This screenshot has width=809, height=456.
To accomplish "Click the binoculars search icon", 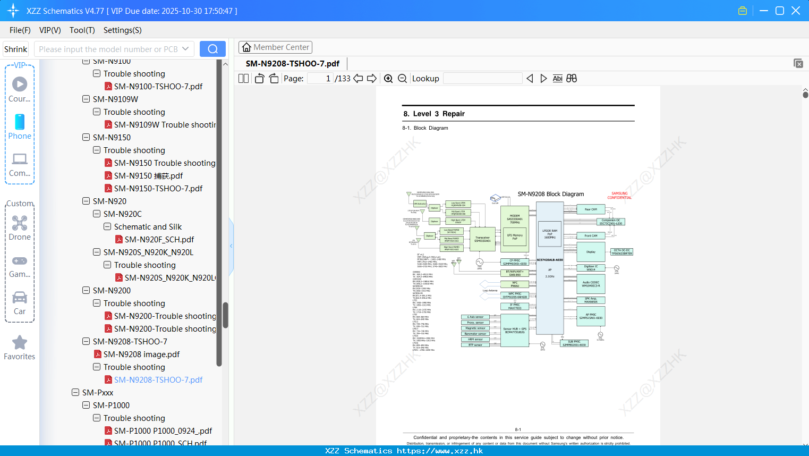I will point(572,78).
